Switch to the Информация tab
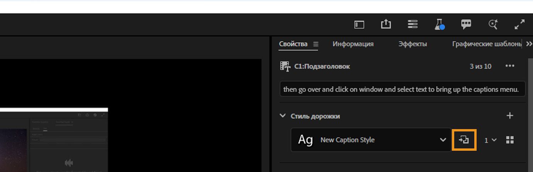Image resolution: width=533 pixels, height=172 pixels. [353, 44]
